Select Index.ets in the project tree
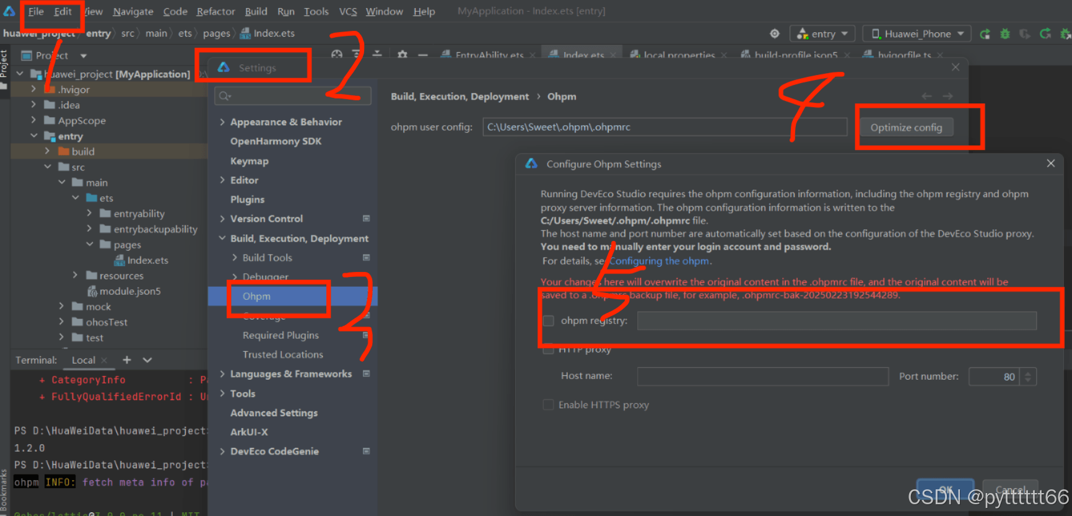Image resolution: width=1072 pixels, height=516 pixels. [147, 260]
